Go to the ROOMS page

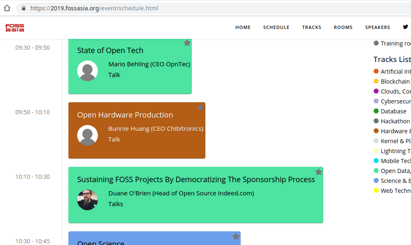pyautogui.click(x=343, y=27)
